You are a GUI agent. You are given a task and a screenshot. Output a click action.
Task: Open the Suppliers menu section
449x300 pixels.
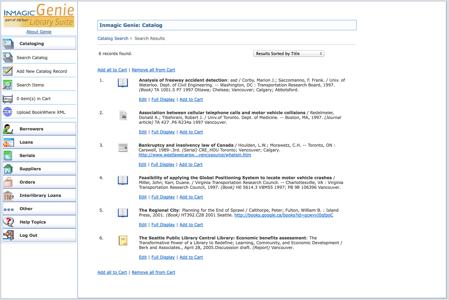coord(39,169)
